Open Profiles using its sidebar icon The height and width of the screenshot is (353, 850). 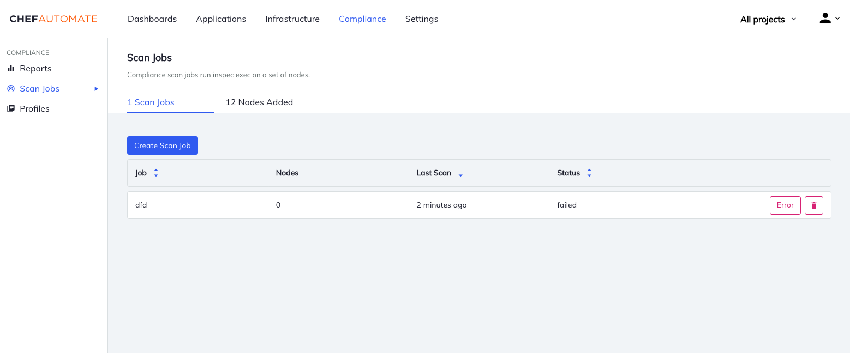11,108
